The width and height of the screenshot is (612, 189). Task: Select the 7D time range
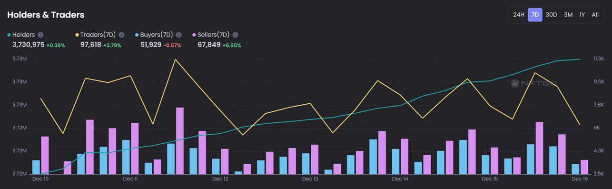click(535, 15)
